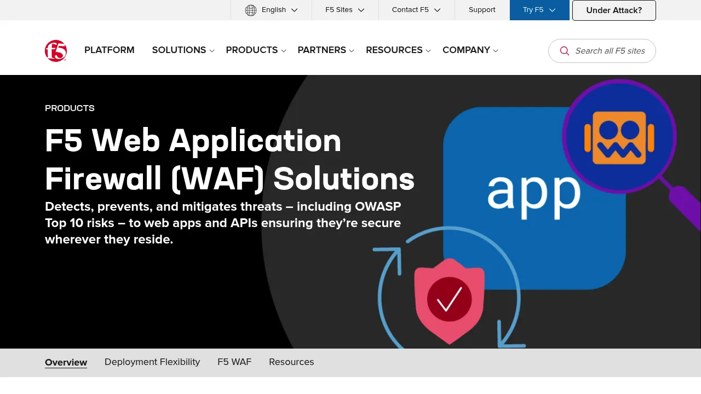Click the F5 logo icon
Viewport: 701px width, 394px height.
point(56,51)
